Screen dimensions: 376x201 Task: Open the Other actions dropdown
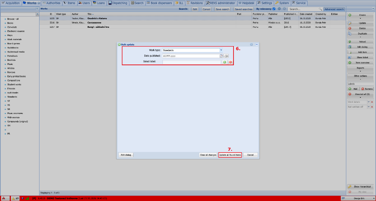(x=360, y=77)
